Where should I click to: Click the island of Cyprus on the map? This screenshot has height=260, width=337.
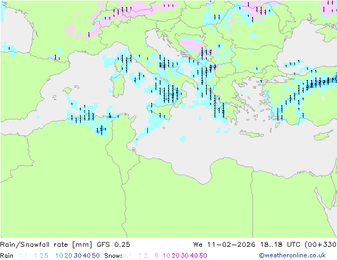pos(325,135)
